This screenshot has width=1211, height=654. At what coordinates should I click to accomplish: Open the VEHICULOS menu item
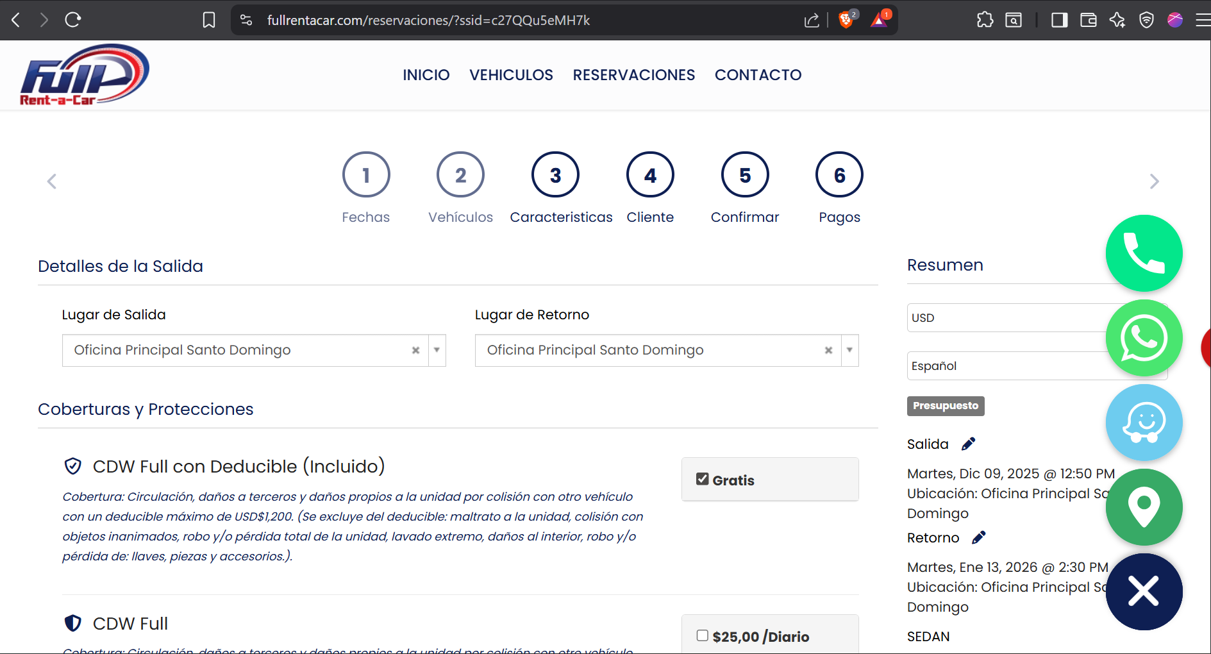pyautogui.click(x=511, y=75)
